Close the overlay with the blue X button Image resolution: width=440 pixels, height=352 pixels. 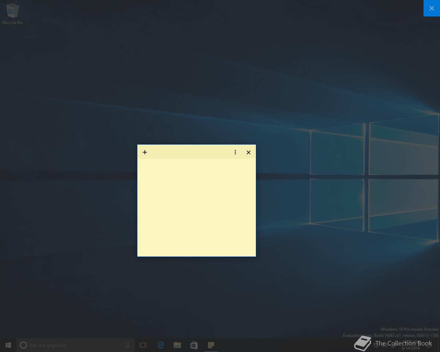[x=432, y=8]
